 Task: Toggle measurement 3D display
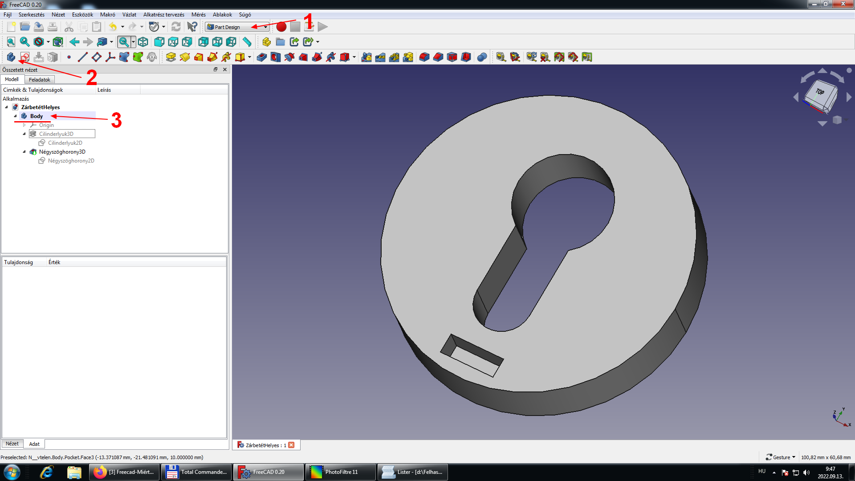tap(573, 57)
